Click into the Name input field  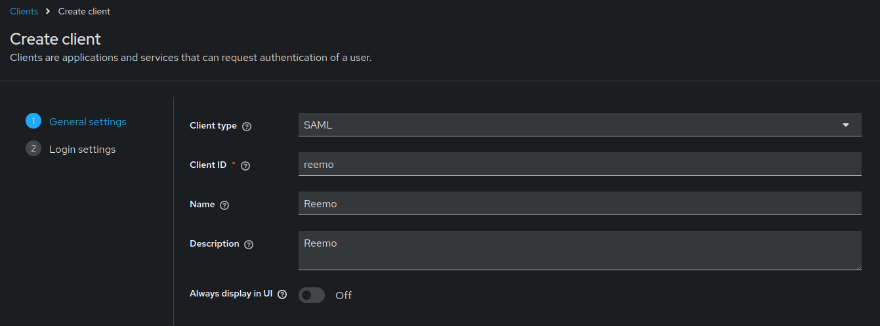pos(579,203)
